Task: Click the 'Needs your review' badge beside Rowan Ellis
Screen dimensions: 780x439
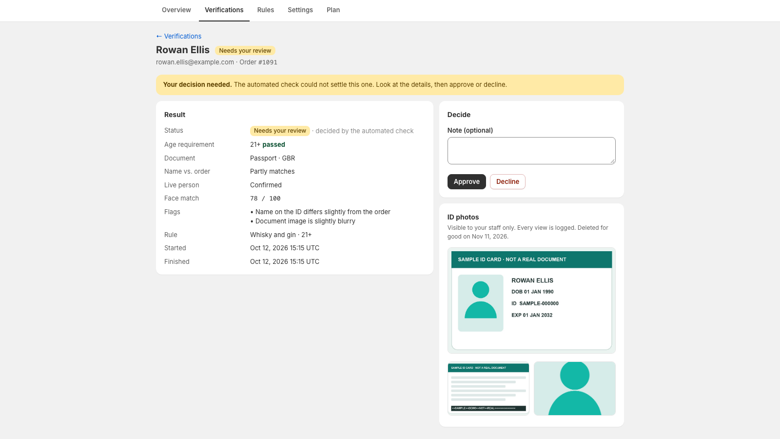Action: pos(245,51)
